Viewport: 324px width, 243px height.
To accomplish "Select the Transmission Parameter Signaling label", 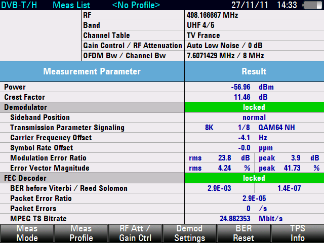I will 67,128.
